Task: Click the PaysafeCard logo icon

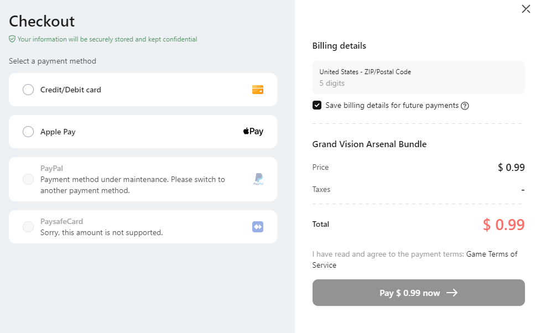Action: [x=258, y=227]
